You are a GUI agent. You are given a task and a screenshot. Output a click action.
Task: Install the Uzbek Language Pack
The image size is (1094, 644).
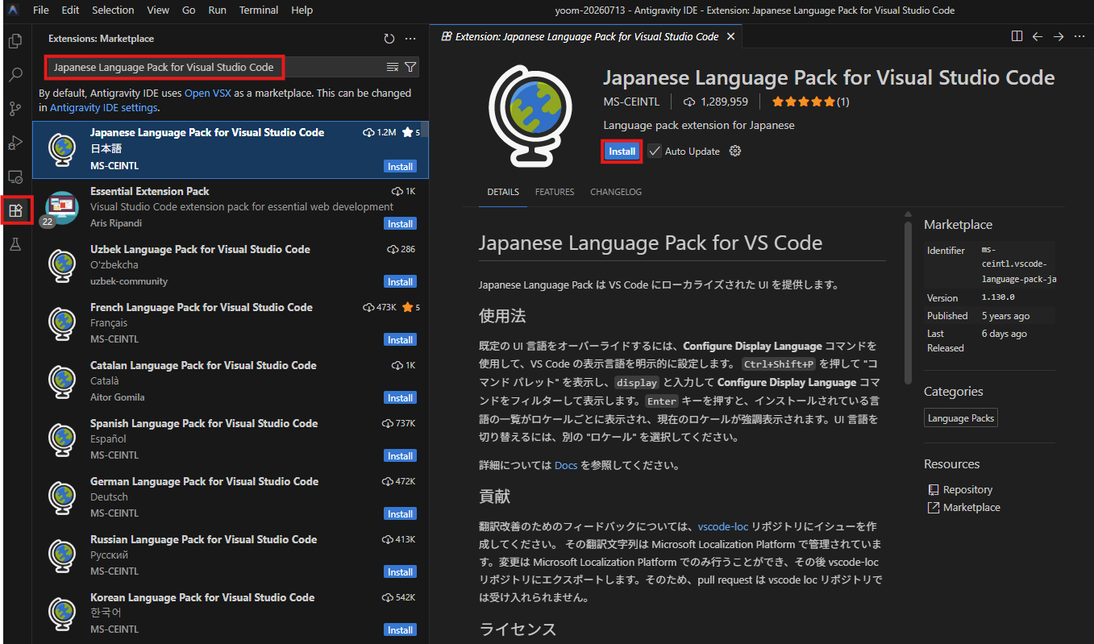pos(400,282)
